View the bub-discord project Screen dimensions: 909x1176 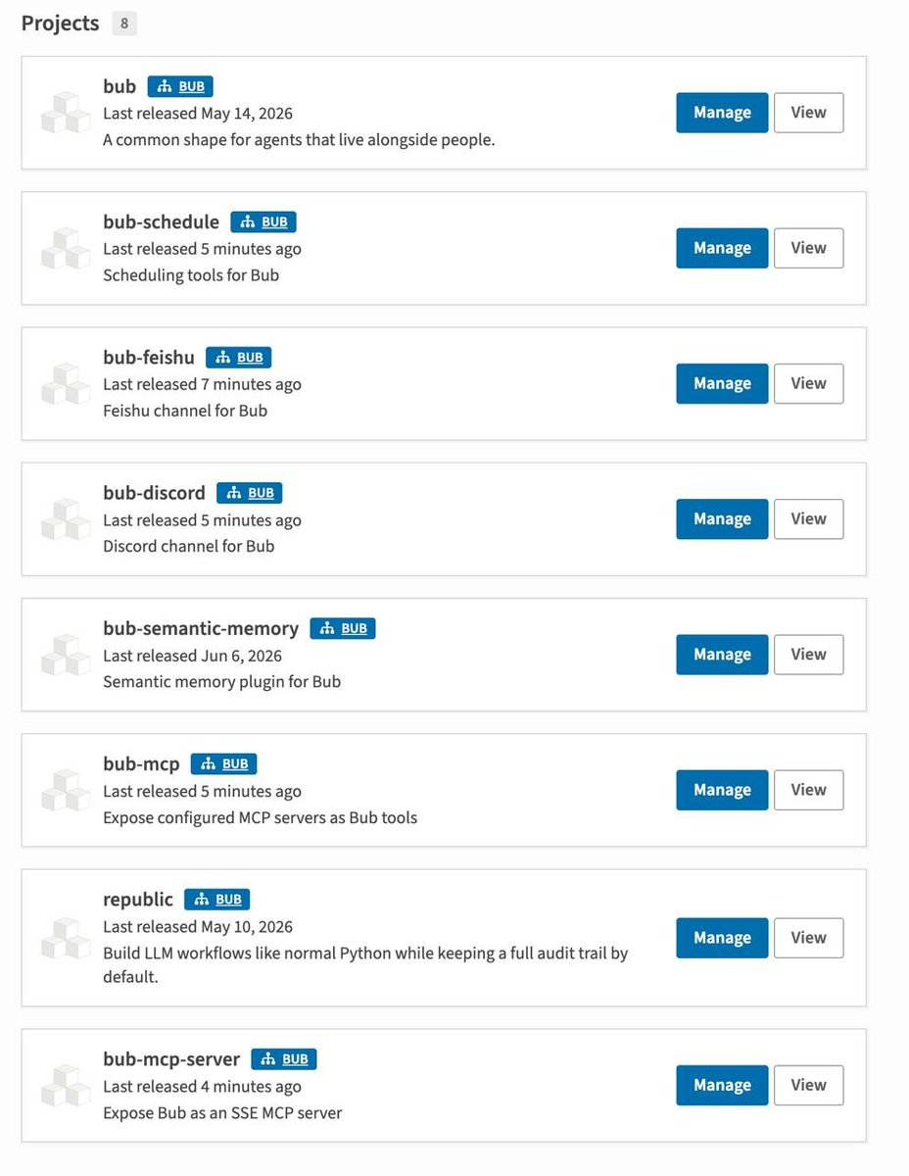tap(809, 519)
